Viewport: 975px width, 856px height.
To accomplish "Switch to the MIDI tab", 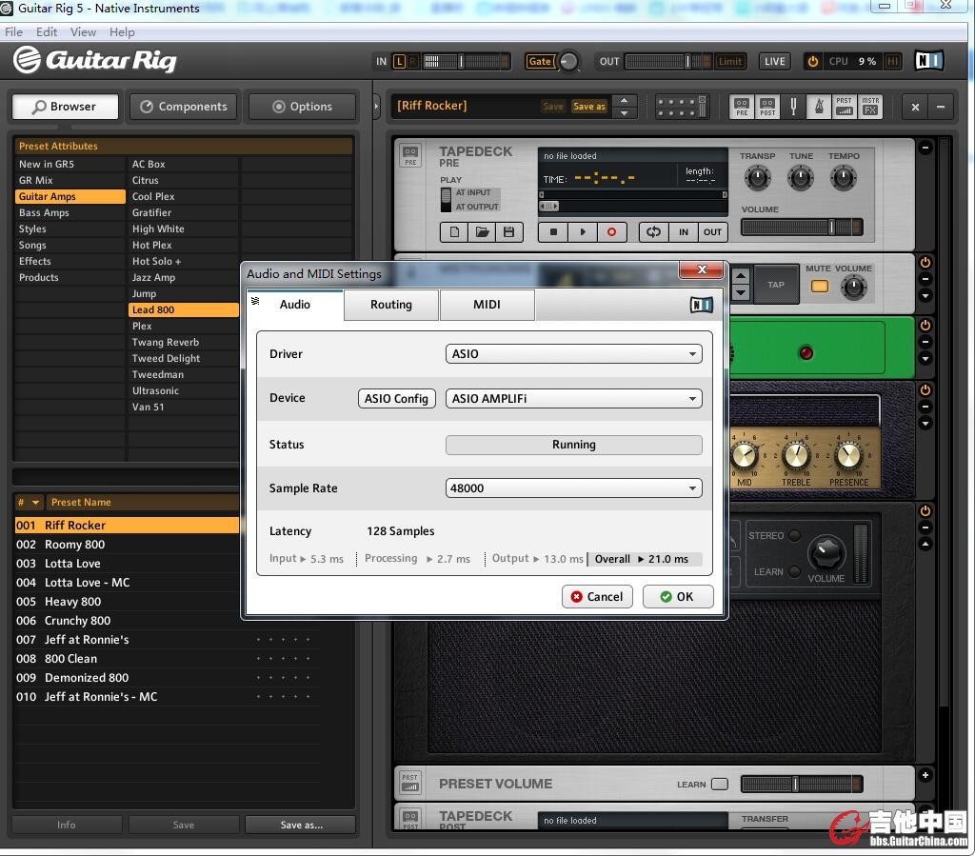I will click(487, 305).
